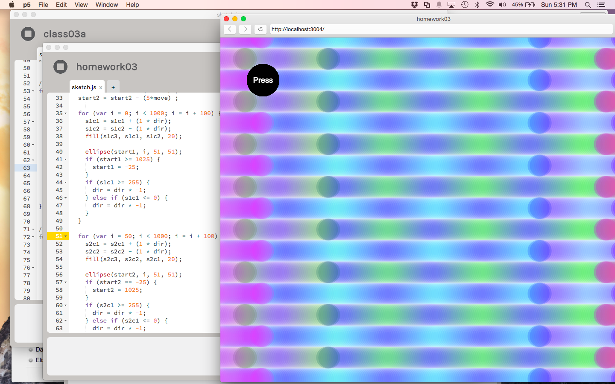Close the sketch.js tab with x
Viewport: 615px width, 384px height.
tap(101, 87)
